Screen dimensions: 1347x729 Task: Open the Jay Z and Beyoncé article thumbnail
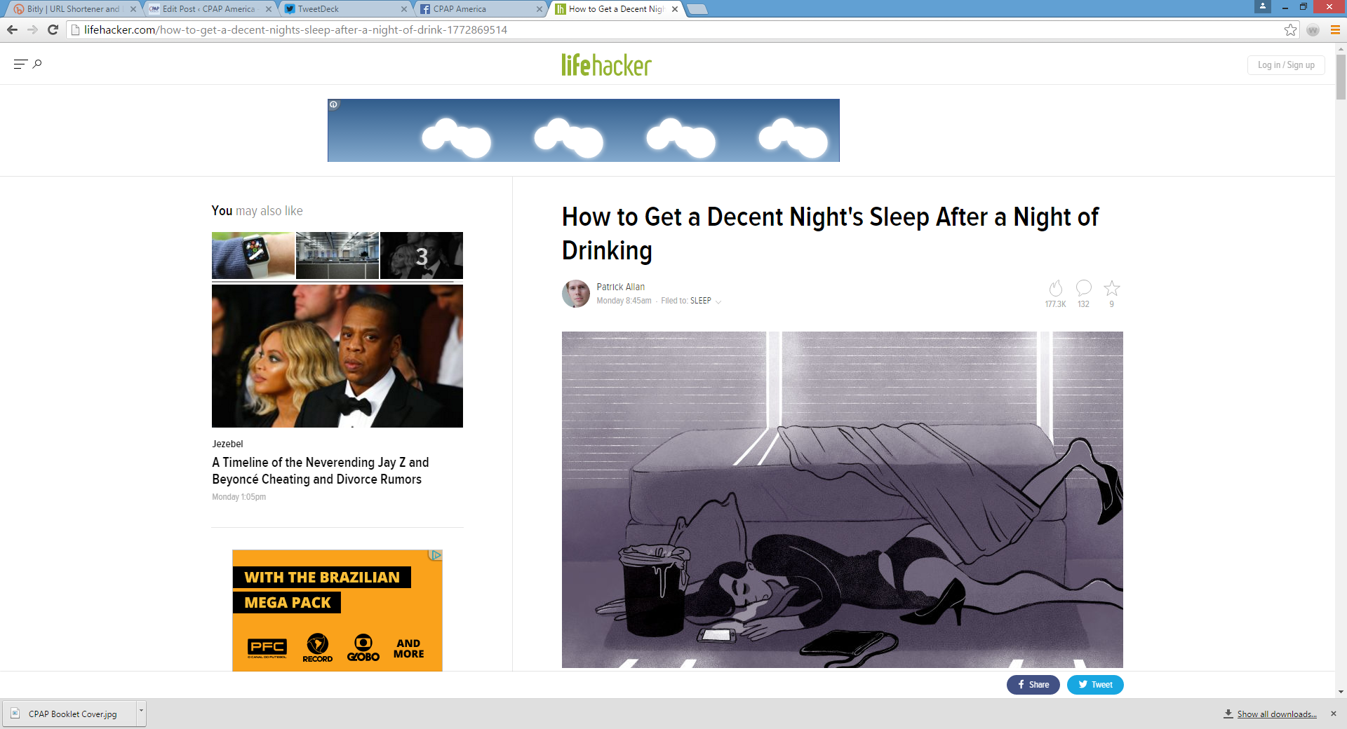(x=337, y=356)
